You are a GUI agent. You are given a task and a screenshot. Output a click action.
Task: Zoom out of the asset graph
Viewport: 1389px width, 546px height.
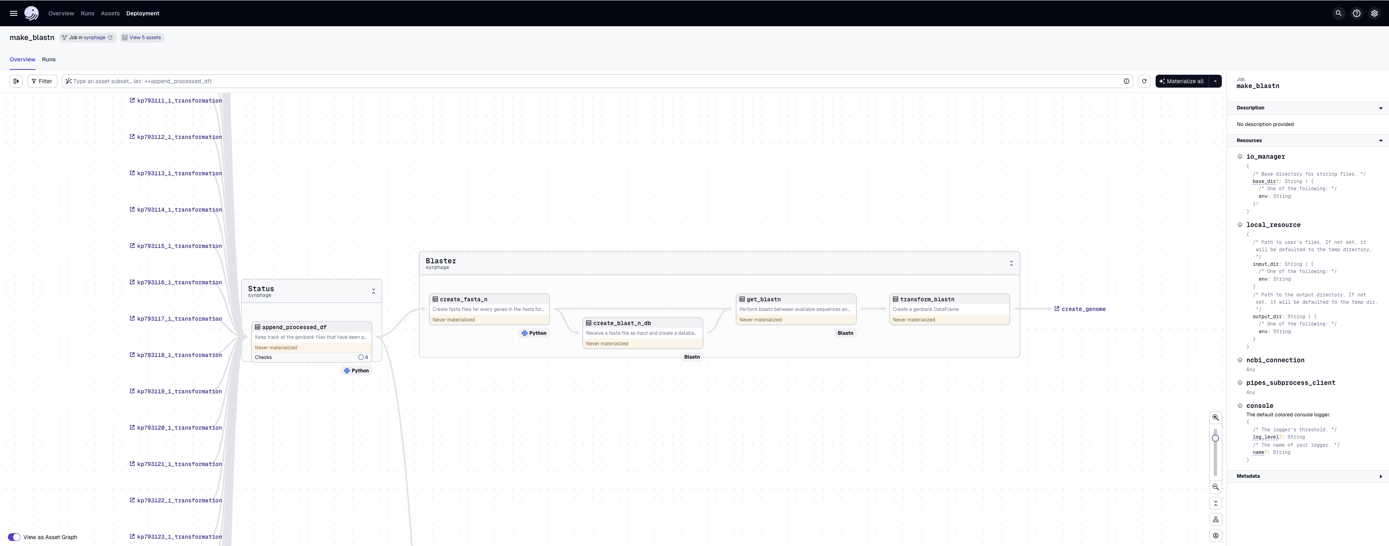[1215, 487]
